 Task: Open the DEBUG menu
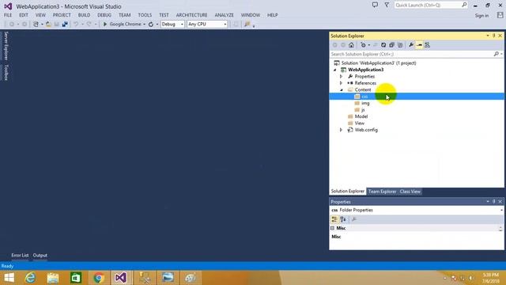104,15
